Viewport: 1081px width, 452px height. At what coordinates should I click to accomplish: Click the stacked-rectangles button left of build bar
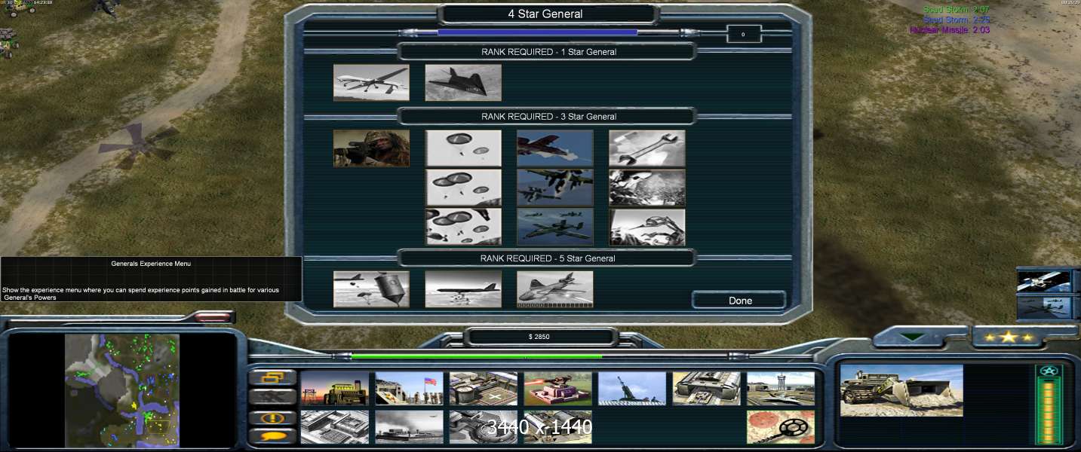point(272,377)
